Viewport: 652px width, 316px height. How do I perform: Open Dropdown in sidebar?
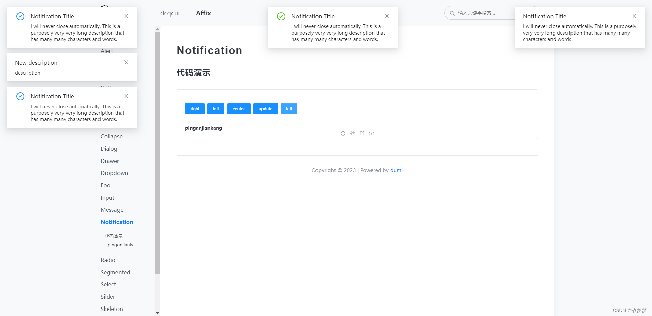[x=114, y=173]
